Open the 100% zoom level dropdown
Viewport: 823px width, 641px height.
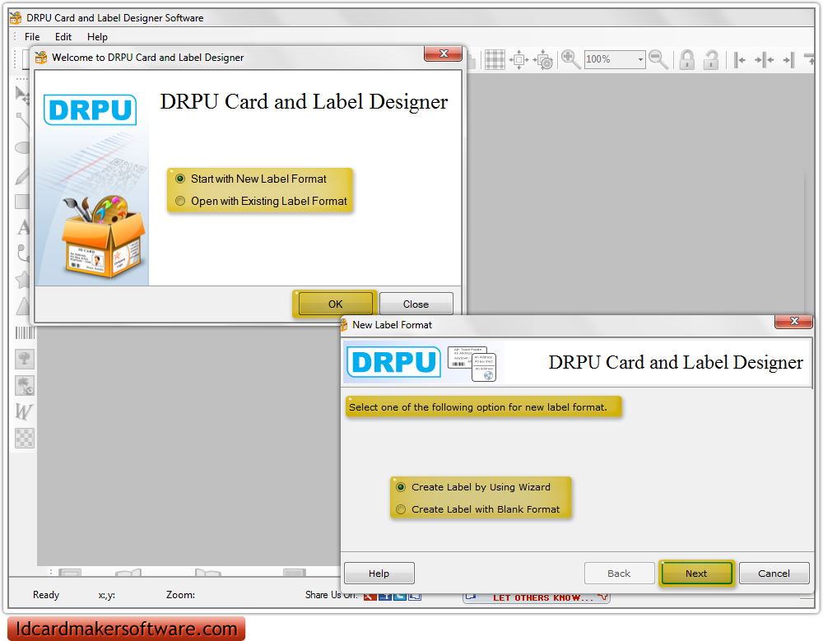[640, 59]
